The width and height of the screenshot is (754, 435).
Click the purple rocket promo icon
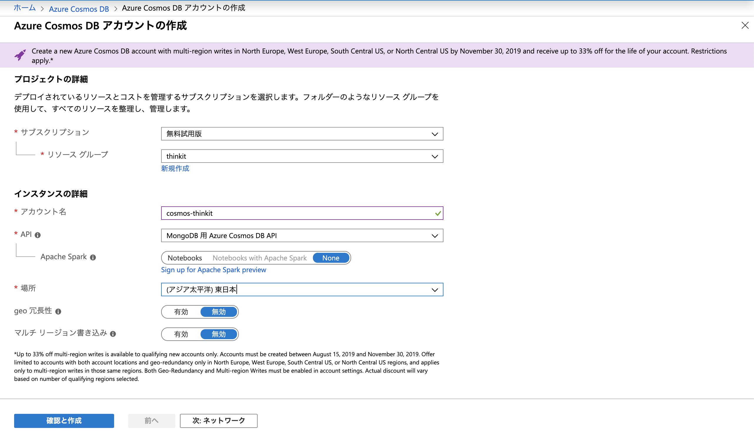20,55
